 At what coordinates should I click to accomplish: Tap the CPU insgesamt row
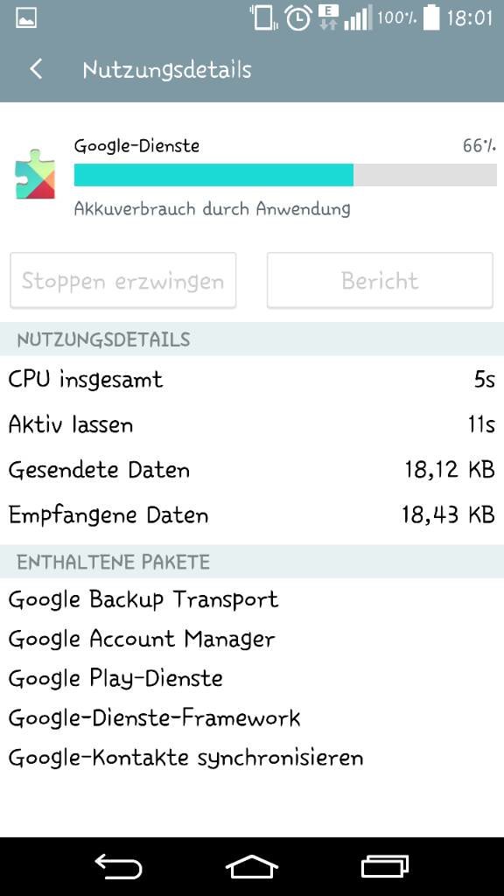[252, 380]
